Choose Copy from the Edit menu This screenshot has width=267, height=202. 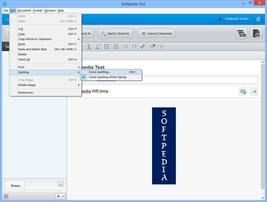pos(46,34)
